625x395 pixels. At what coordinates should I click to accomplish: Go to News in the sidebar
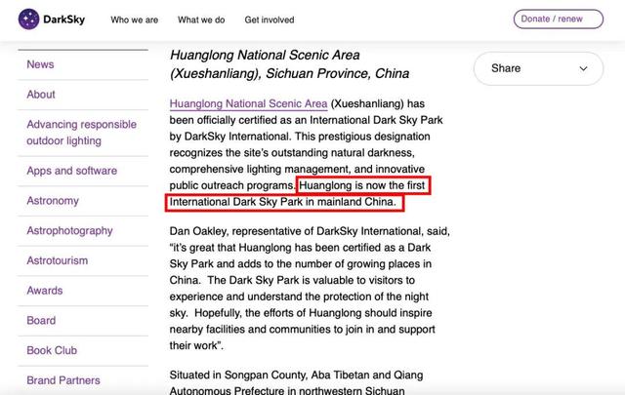coord(40,64)
